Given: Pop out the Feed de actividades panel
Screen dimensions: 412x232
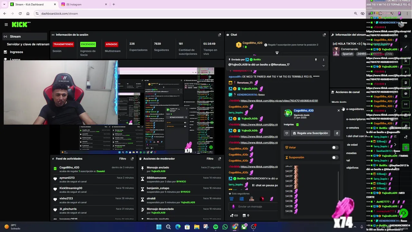Looking at the screenshot, I should 132,159.
